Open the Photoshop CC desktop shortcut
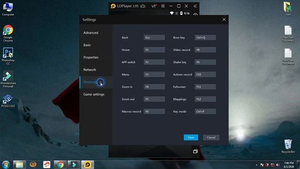Image resolution: width=300 pixels, height=169 pixels. click(8, 56)
